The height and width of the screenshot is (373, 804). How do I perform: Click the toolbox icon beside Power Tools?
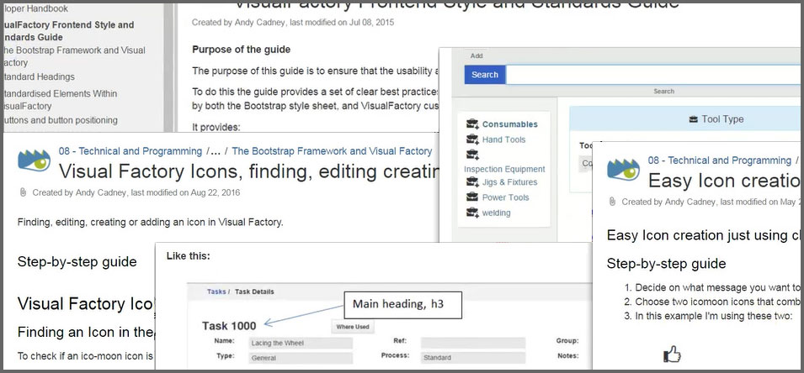tap(472, 197)
